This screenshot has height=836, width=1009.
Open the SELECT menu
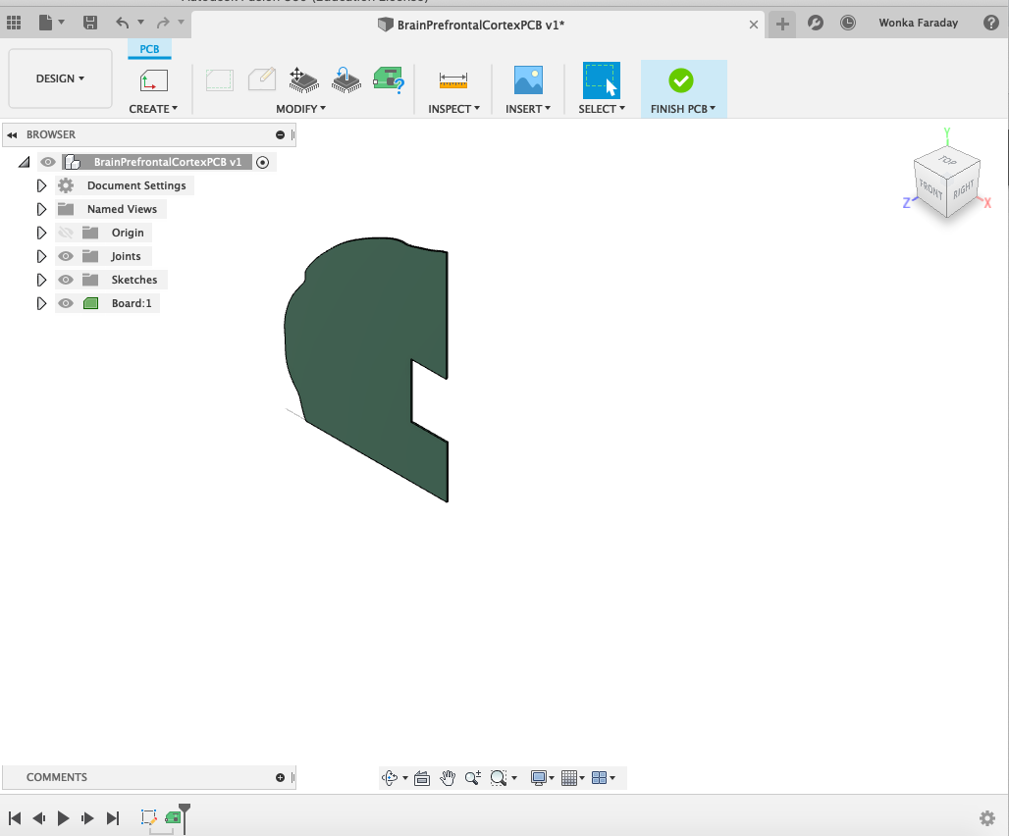point(602,109)
